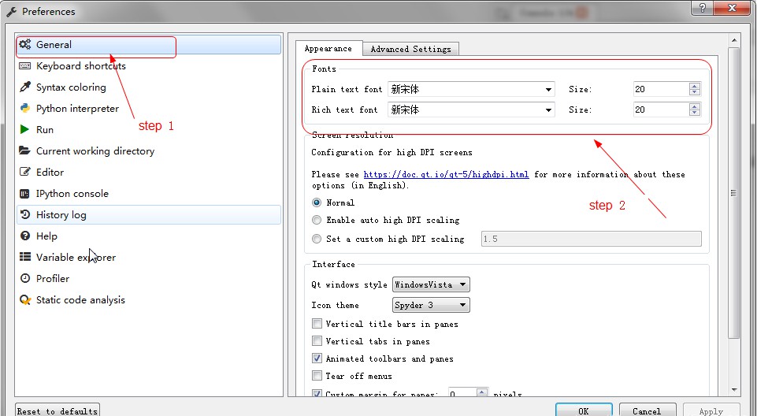The height and width of the screenshot is (416, 757).
Task: Select IPython console in preferences list
Action: click(149, 194)
